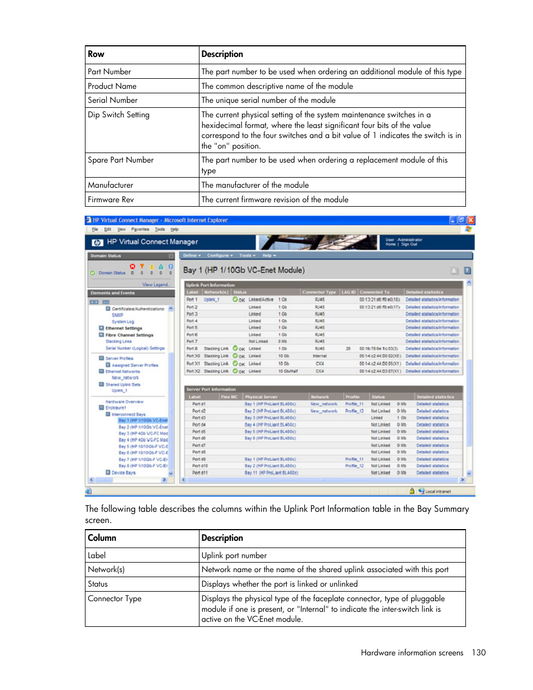Viewport: 533px width, 690px height.
Task: Click the green OK icon for Port 1
Action: click(236, 299)
